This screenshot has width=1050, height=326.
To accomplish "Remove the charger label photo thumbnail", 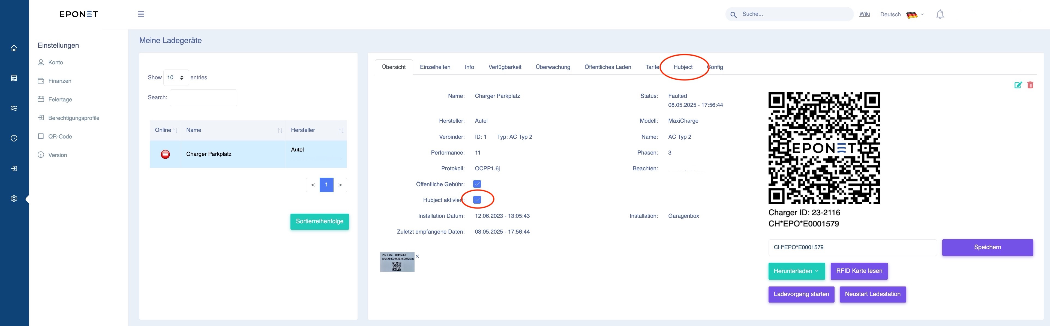I will pyautogui.click(x=417, y=256).
